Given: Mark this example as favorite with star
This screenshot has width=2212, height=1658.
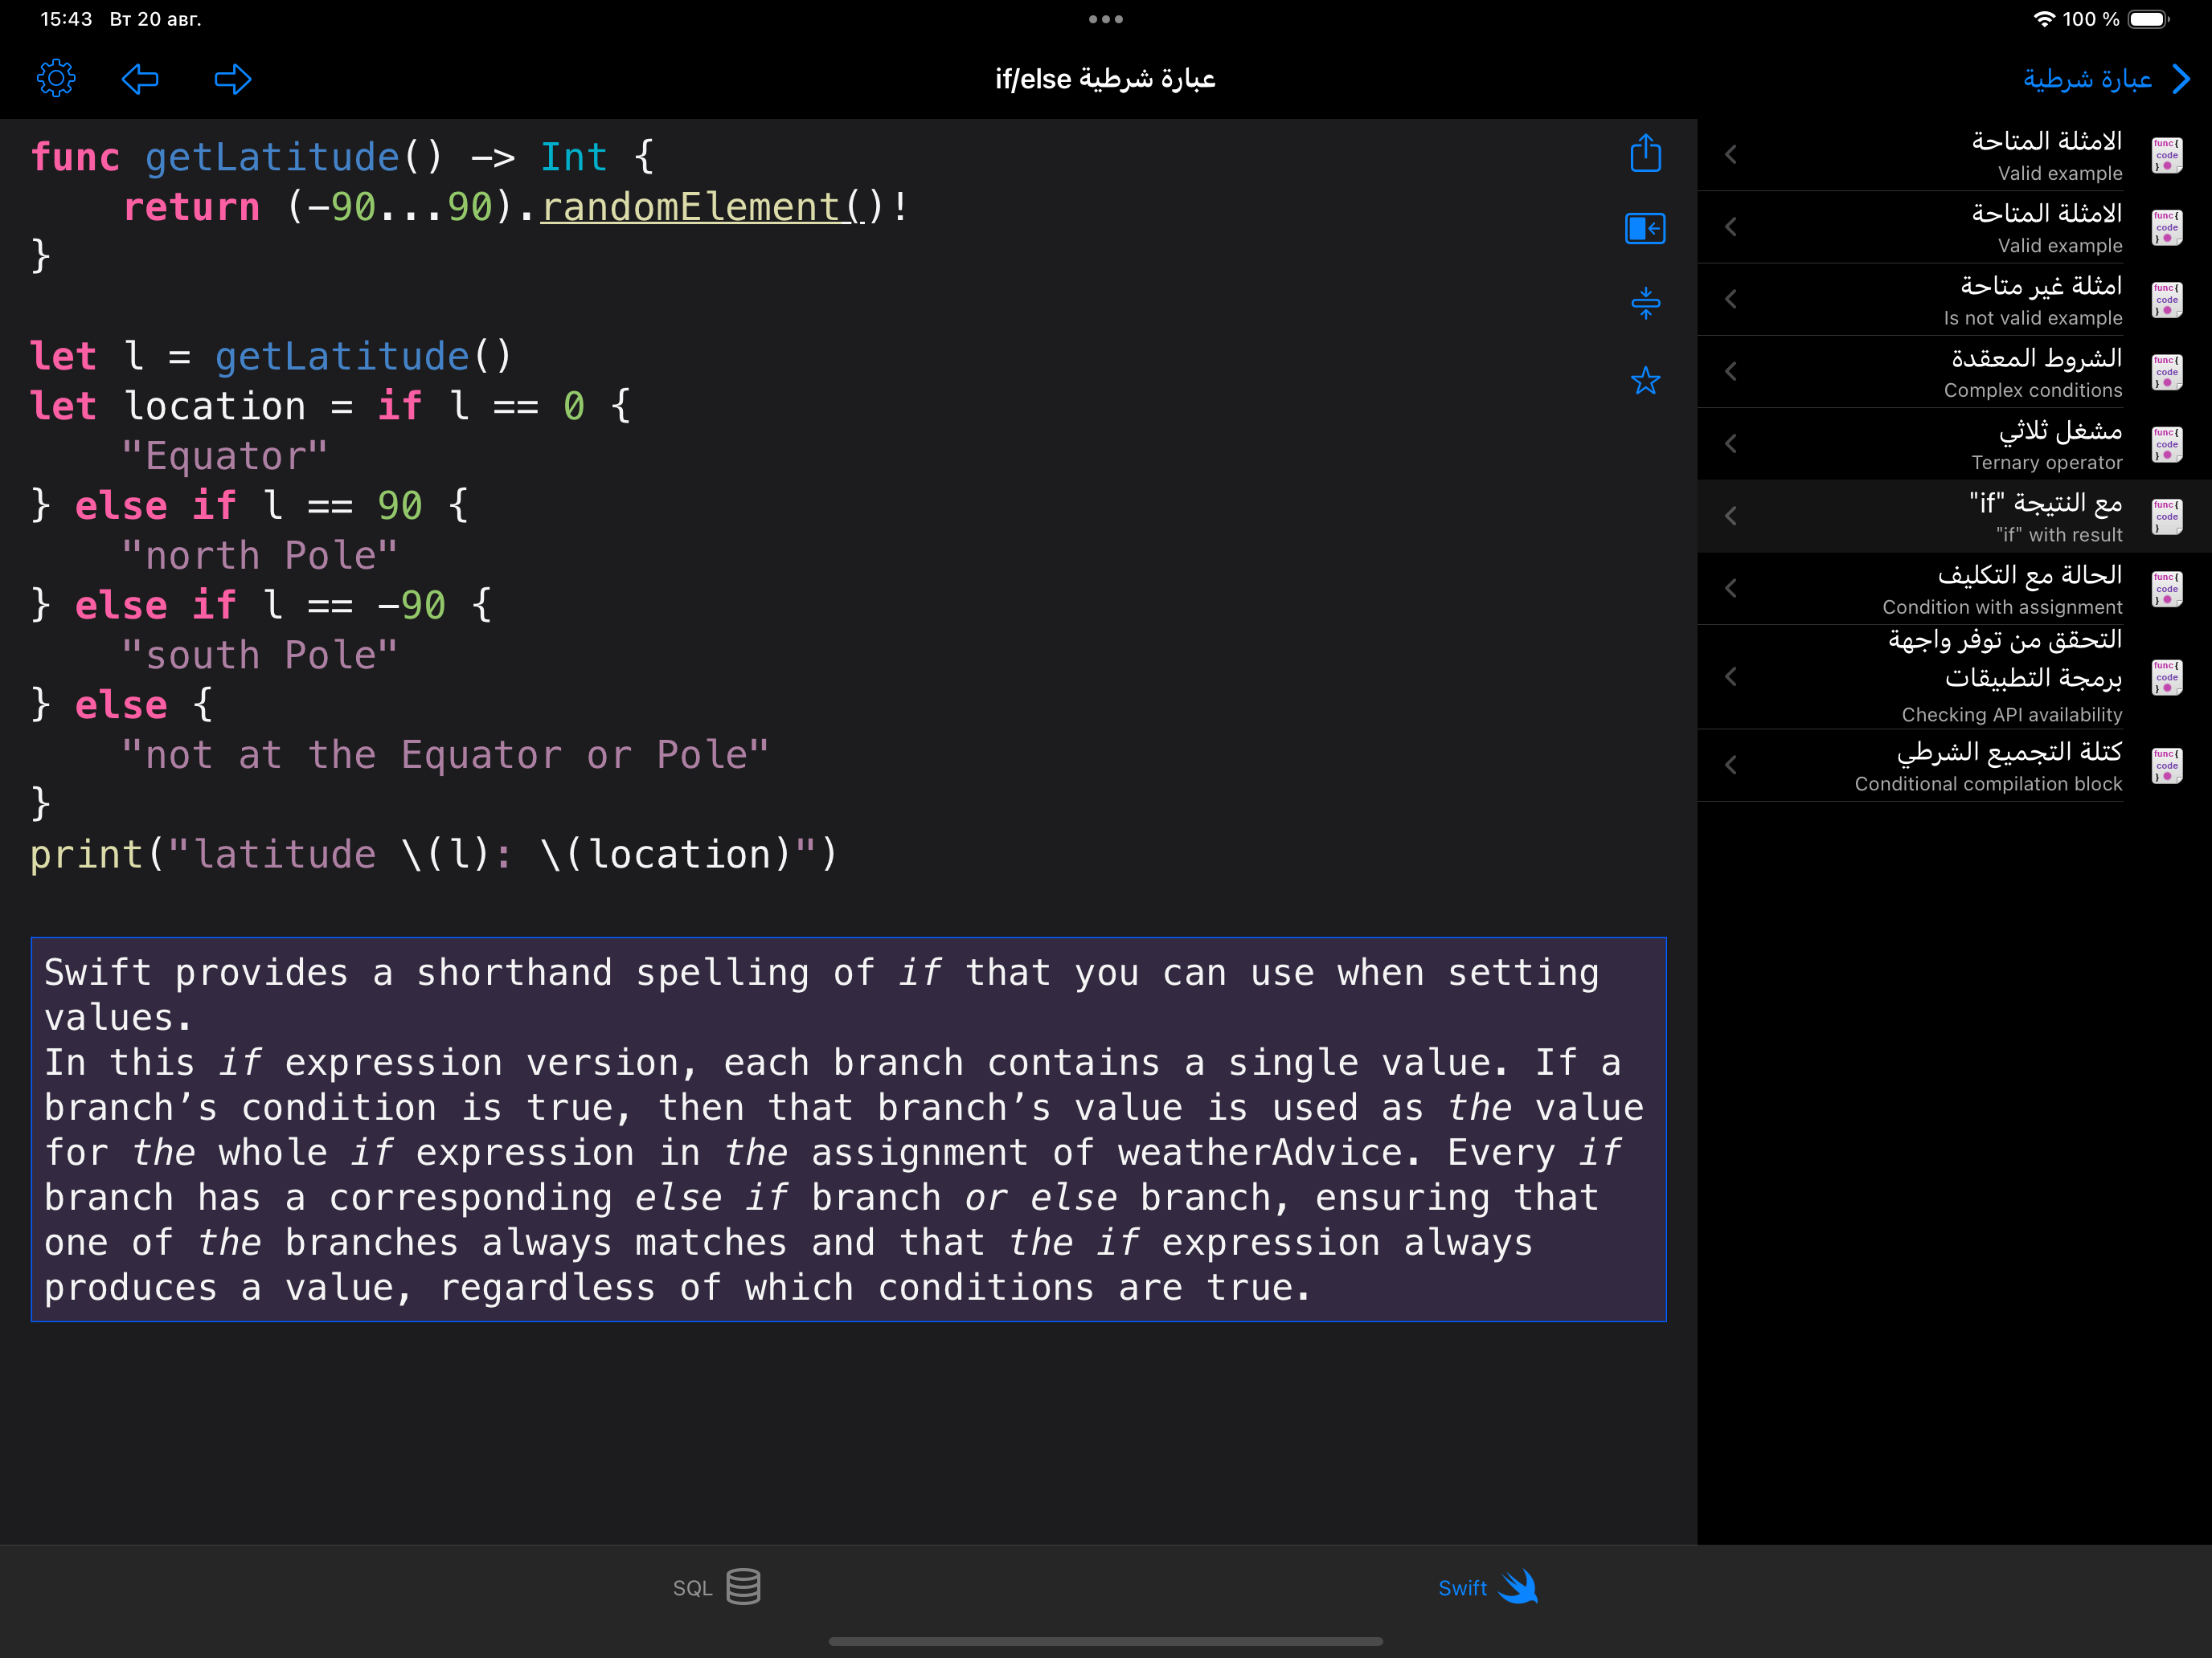Looking at the screenshot, I should point(1645,380).
